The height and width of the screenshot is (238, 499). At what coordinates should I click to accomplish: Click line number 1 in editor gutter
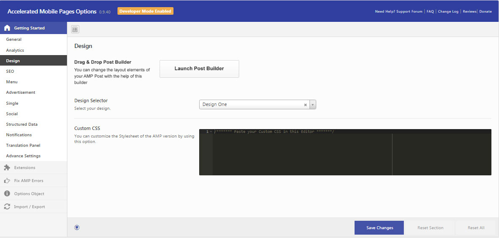tap(207, 132)
